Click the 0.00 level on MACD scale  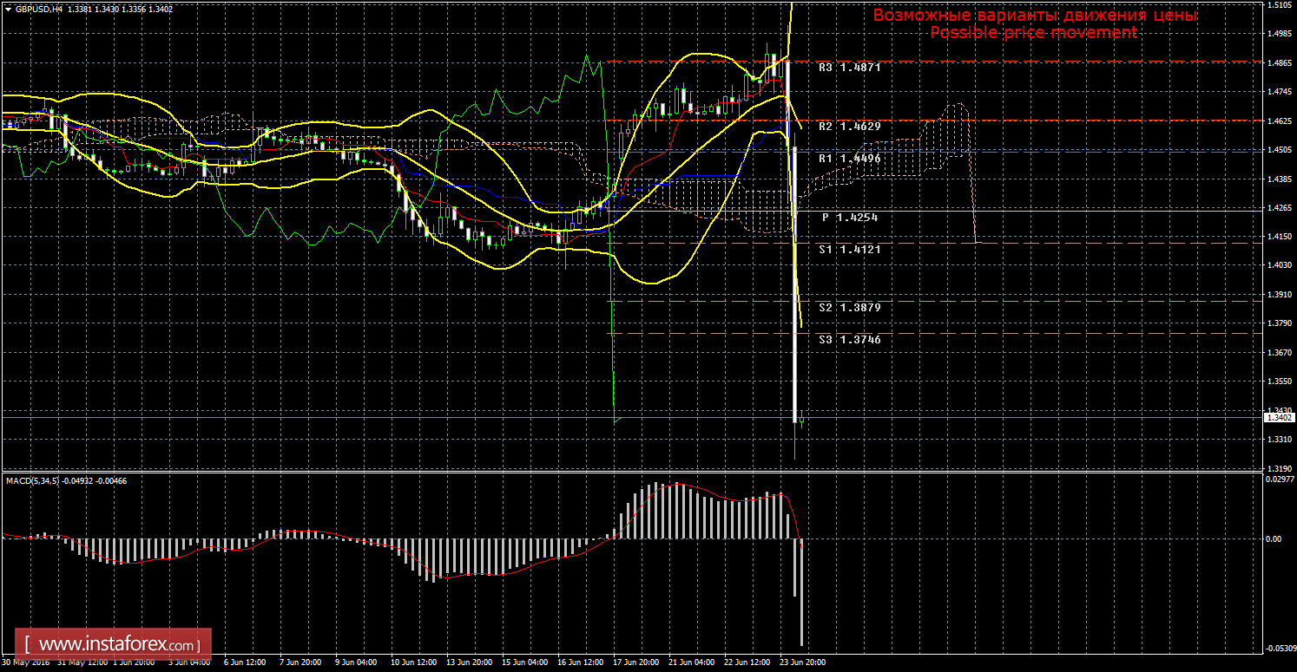[1274, 539]
